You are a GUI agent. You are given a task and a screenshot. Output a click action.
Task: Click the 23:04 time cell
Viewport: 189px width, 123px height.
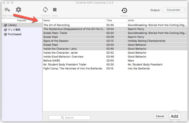coord(110,29)
